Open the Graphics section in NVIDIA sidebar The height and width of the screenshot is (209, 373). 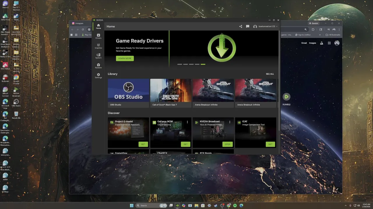[x=98, y=46]
